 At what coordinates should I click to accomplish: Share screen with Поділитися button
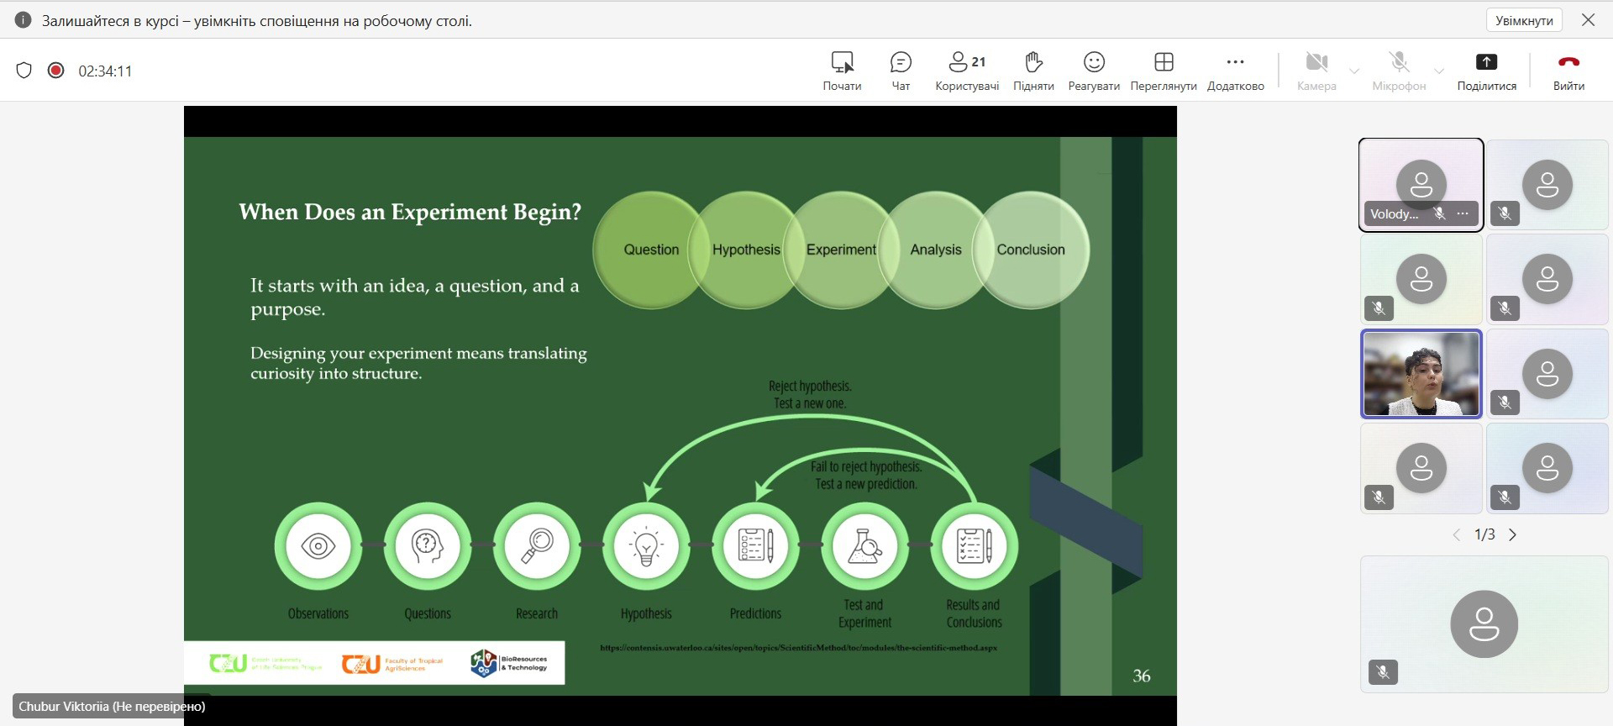[1486, 71]
